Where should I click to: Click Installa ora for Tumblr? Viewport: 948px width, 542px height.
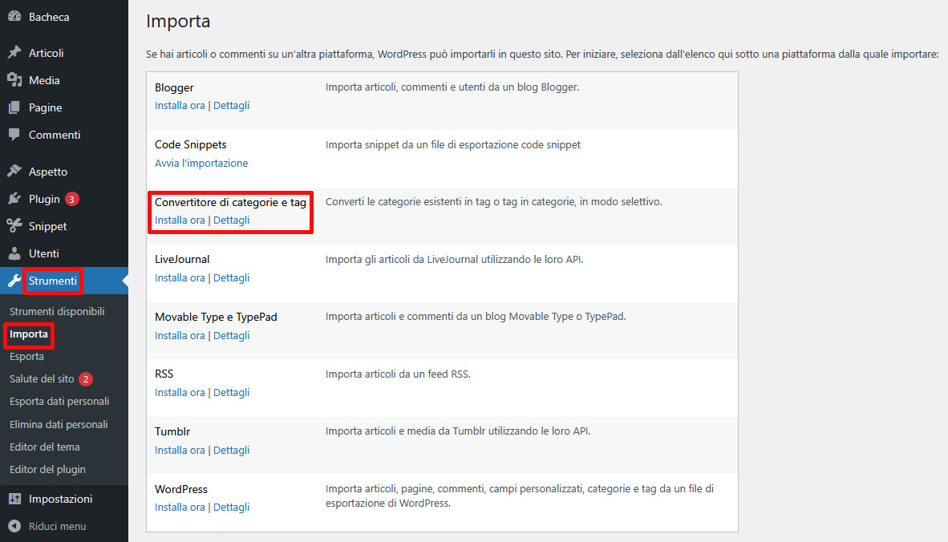pyautogui.click(x=180, y=450)
